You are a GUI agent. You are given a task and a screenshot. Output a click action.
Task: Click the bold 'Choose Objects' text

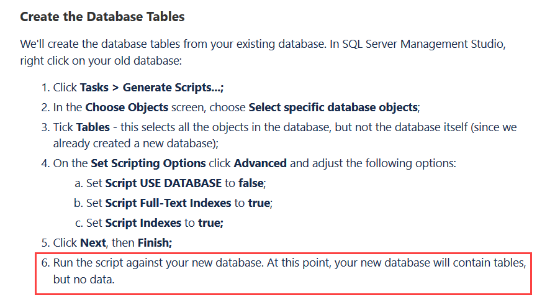pyautogui.click(x=127, y=108)
